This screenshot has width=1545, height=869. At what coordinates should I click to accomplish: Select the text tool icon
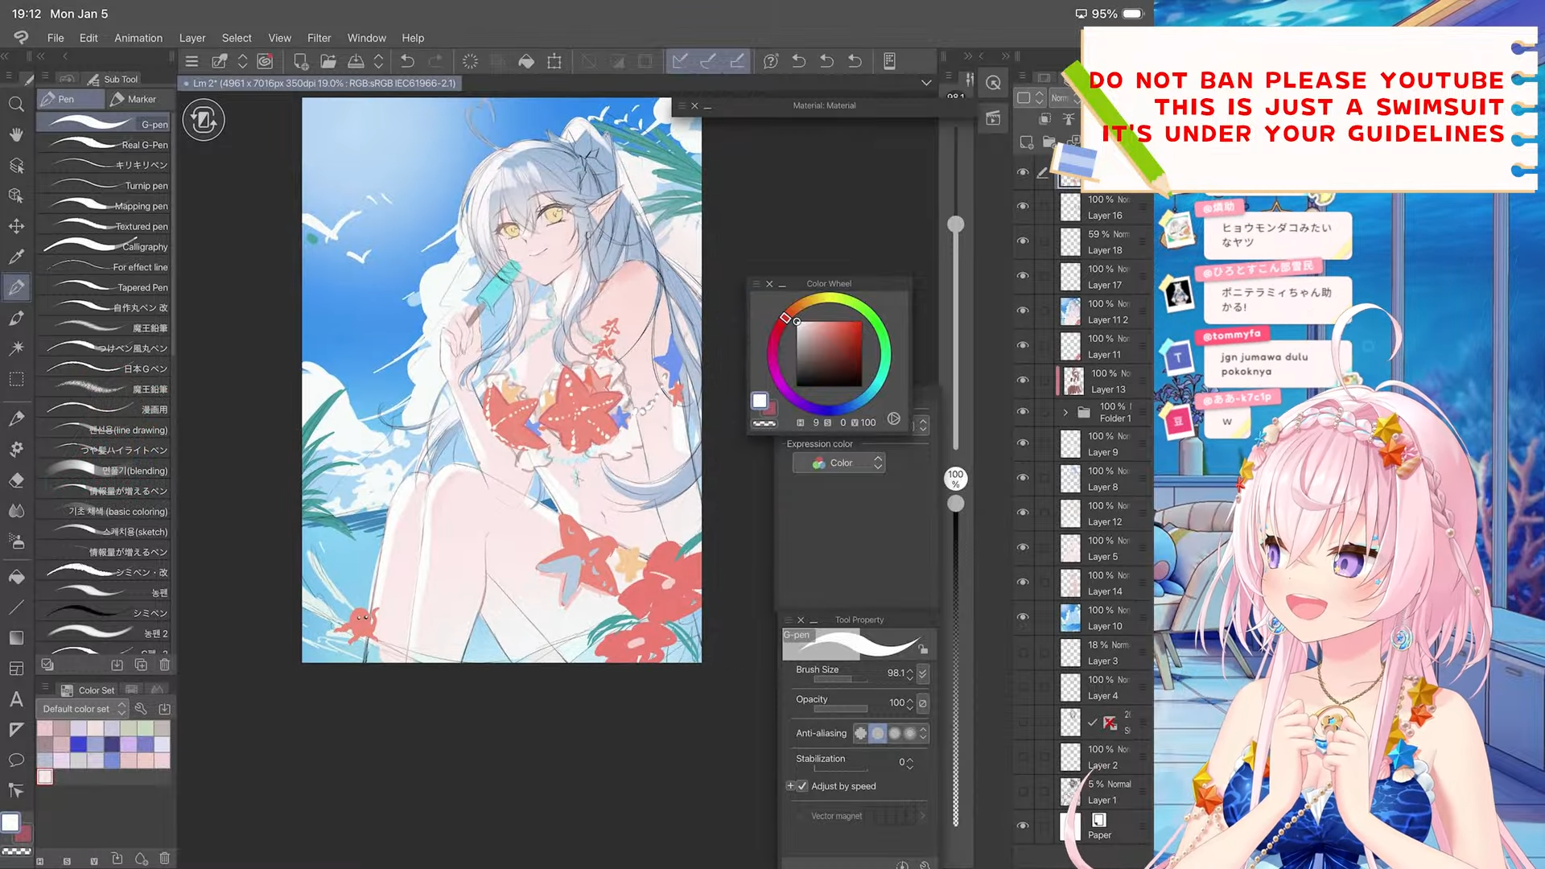tap(16, 698)
